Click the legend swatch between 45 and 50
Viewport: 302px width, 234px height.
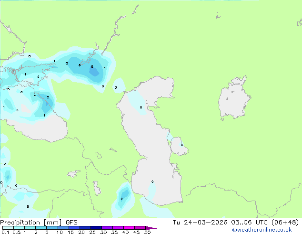pos(140,228)
